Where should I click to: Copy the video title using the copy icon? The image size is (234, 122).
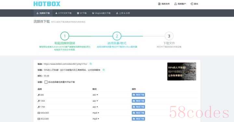click(104, 70)
